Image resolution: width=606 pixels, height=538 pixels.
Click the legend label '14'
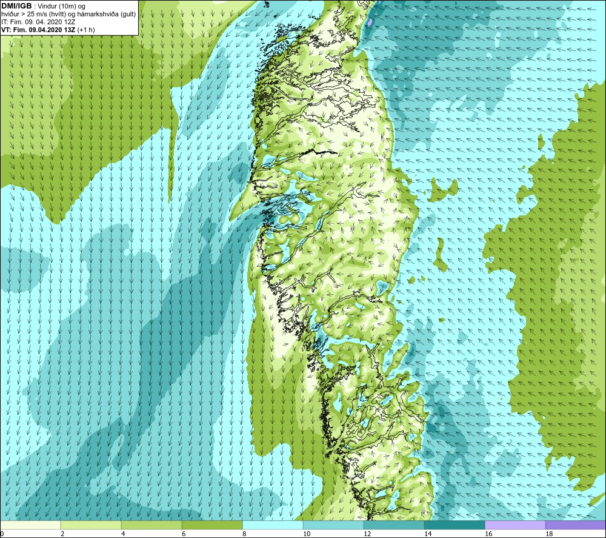(x=428, y=534)
